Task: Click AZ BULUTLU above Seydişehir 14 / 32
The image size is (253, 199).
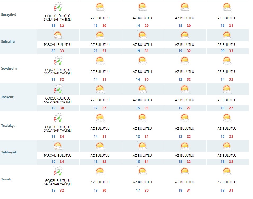Action: (x=227, y=71)
